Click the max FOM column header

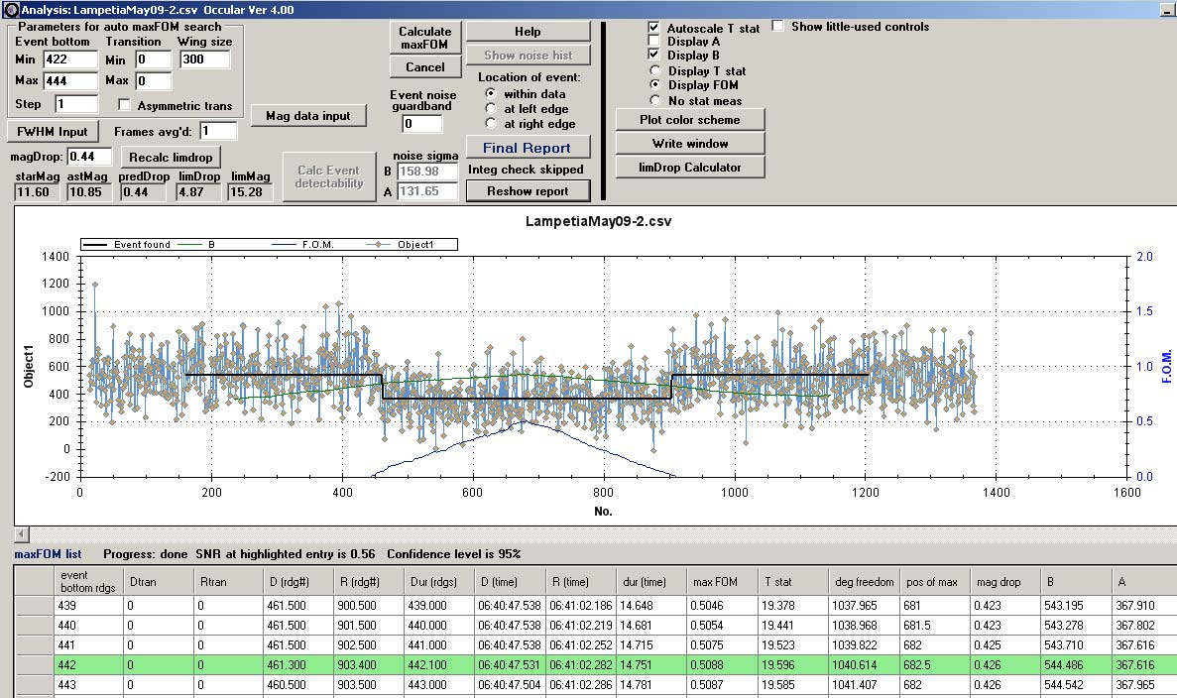pos(721,582)
